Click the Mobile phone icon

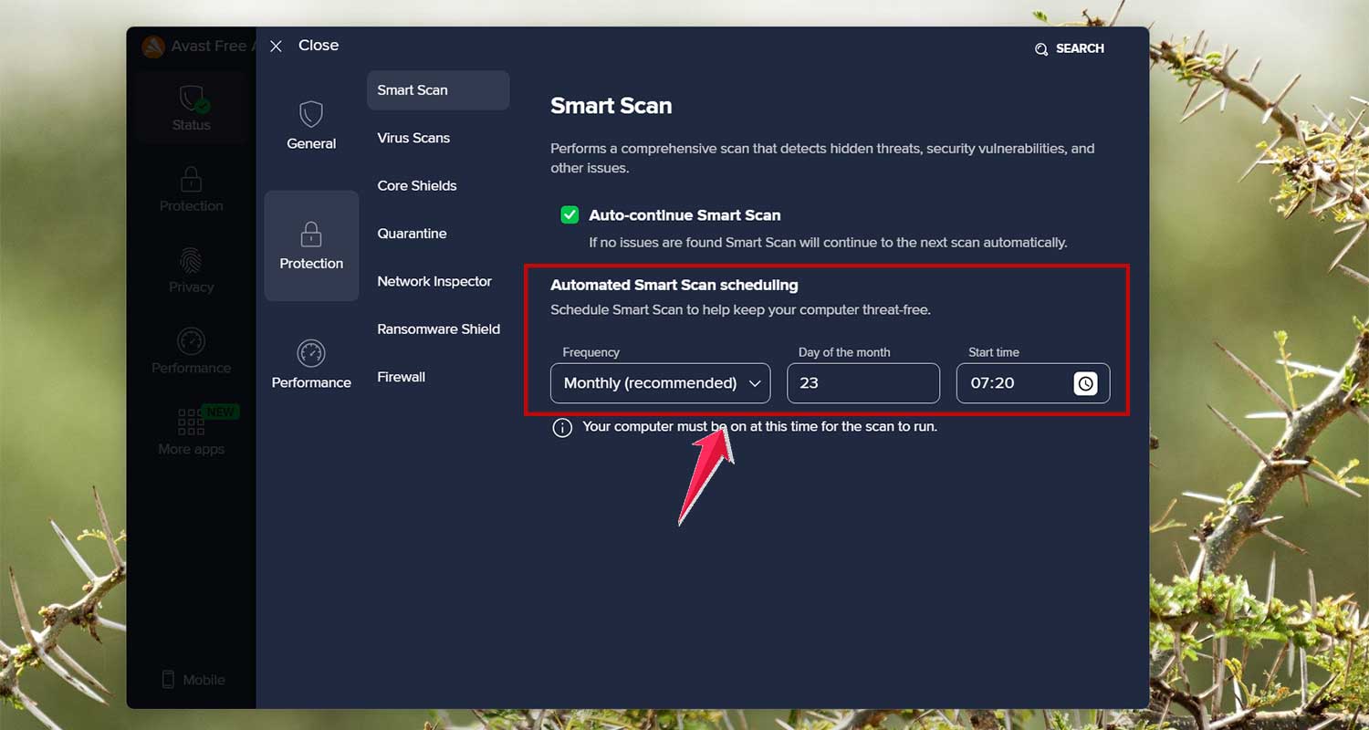tap(168, 679)
